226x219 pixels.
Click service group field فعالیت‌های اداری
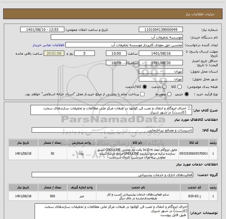click(x=112, y=175)
